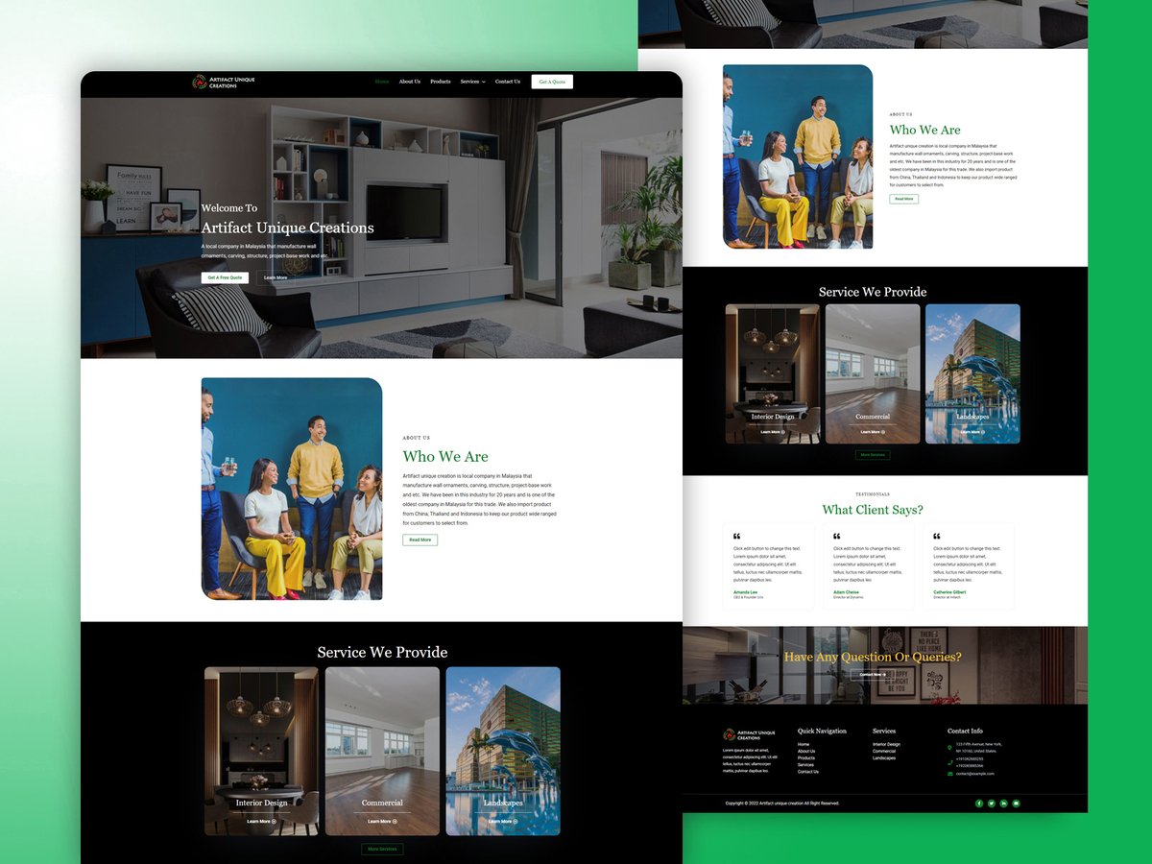Image resolution: width=1152 pixels, height=864 pixels.
Task: Click Interior Design in the footer Services list
Action: [x=886, y=744]
